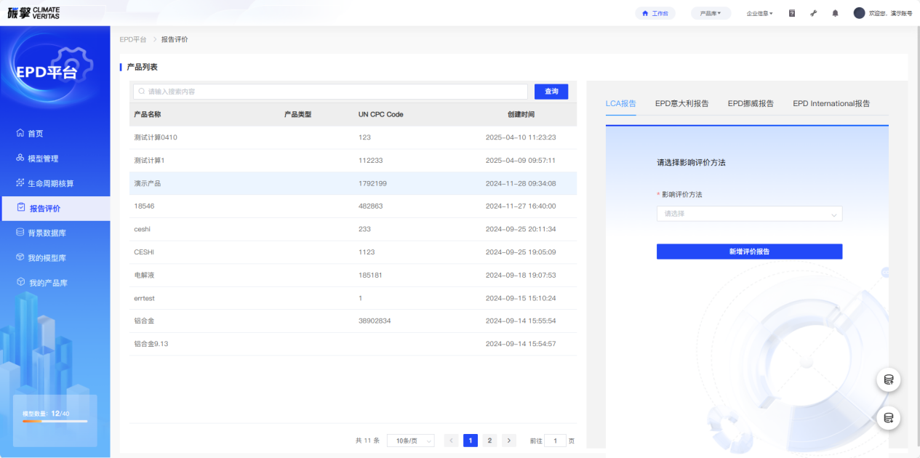The height and width of the screenshot is (458, 920).
Task: Open 模型管理 via its sidebar icon
Action: 20,158
